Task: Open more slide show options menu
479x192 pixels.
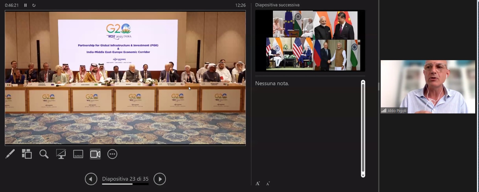Action: coord(112,154)
